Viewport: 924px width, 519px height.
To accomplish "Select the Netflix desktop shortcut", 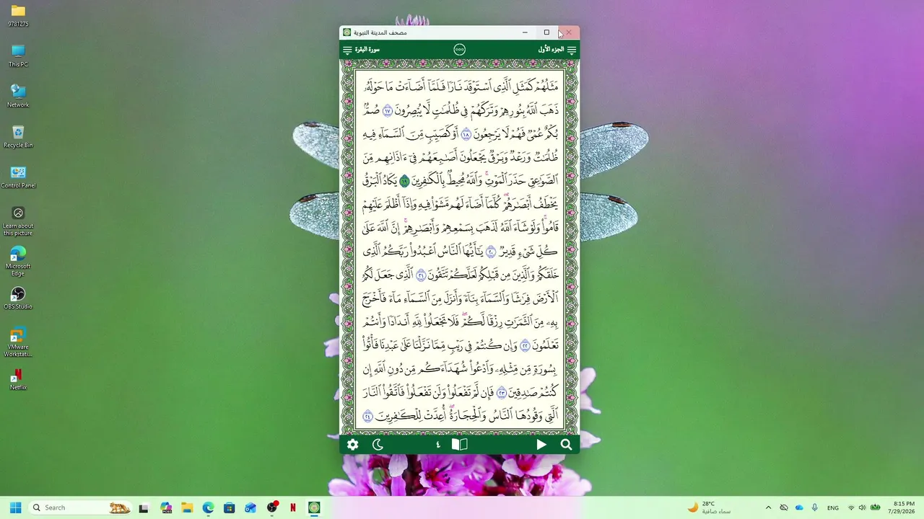I will click(x=18, y=378).
